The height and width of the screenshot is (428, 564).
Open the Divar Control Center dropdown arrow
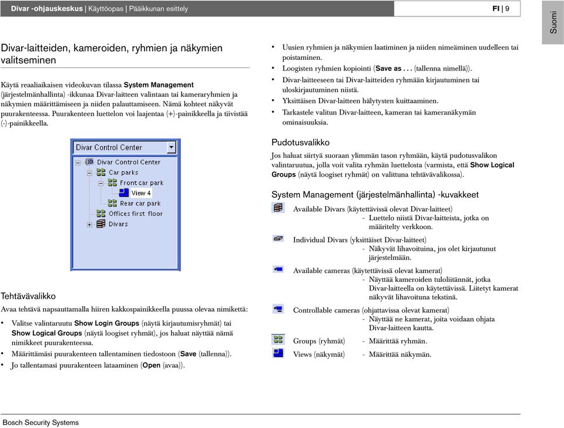(171, 147)
